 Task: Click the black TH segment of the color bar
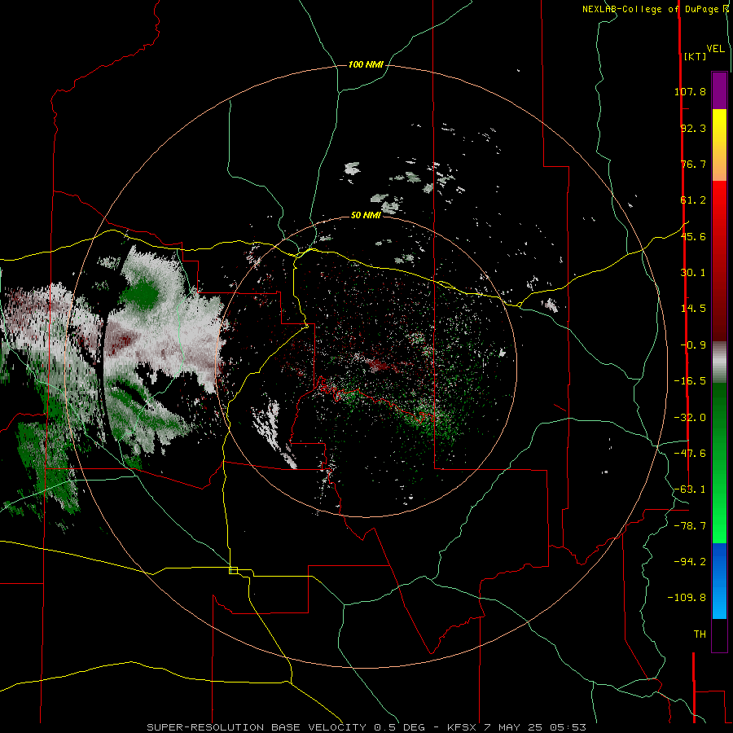[x=719, y=634]
